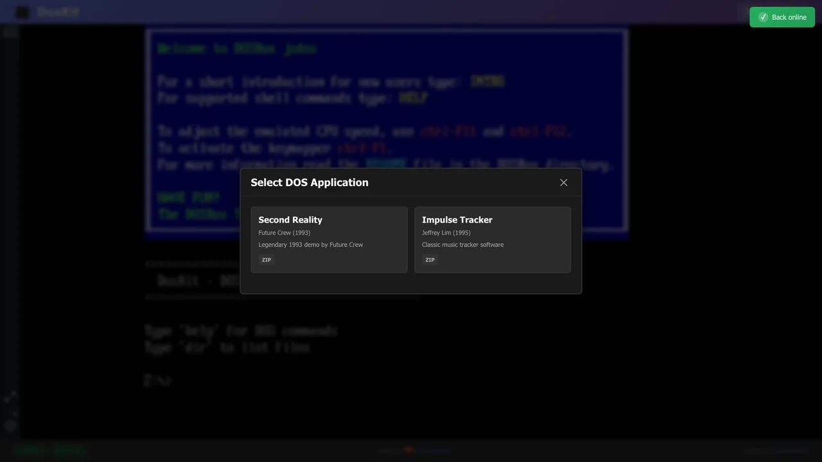Click the small panel icon below the title bar
Viewport: 822px width, 462px height.
pos(10,32)
